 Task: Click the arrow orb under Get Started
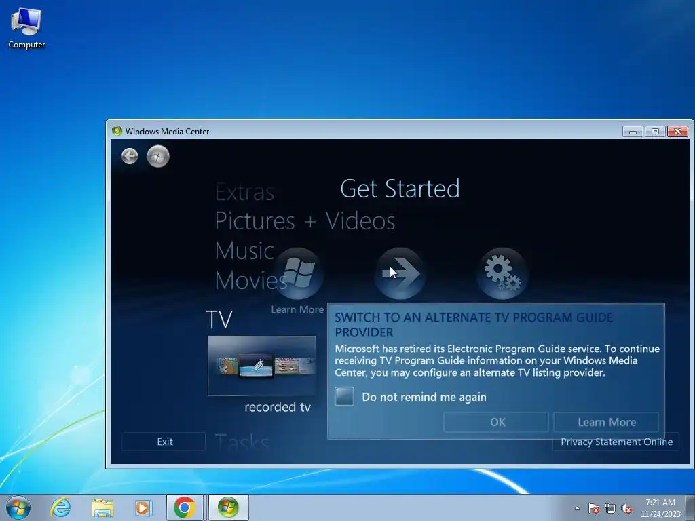click(400, 273)
